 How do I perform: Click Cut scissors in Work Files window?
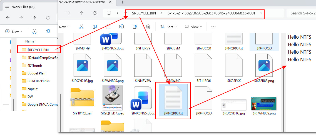click(x=34, y=31)
